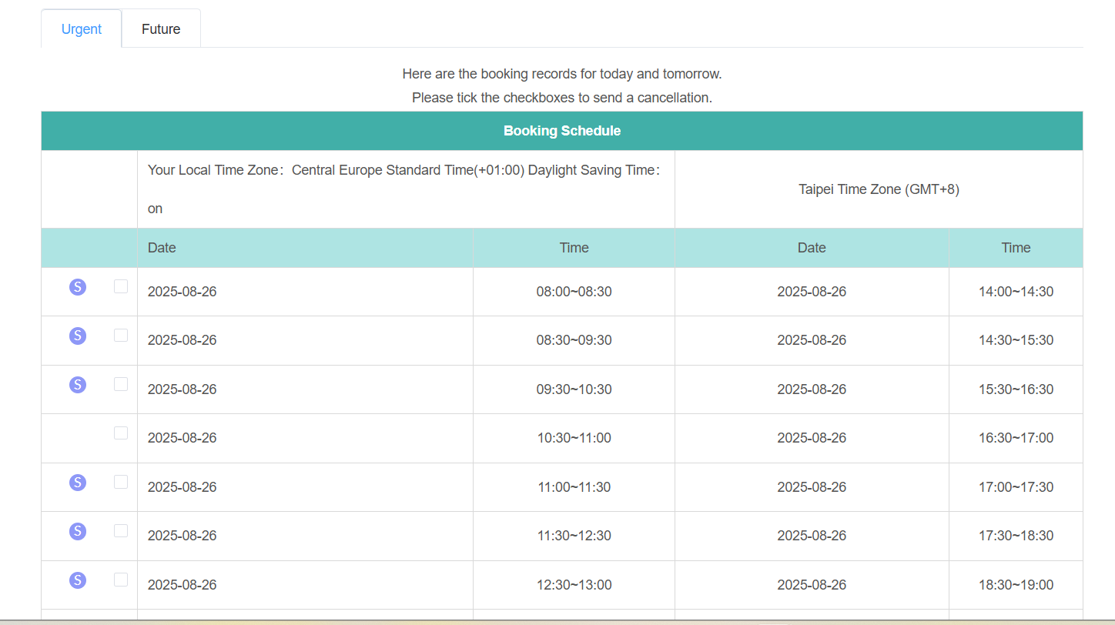This screenshot has width=1115, height=625.
Task: Click the Taipei time 18:30~19:00 cell
Action: tap(1016, 585)
